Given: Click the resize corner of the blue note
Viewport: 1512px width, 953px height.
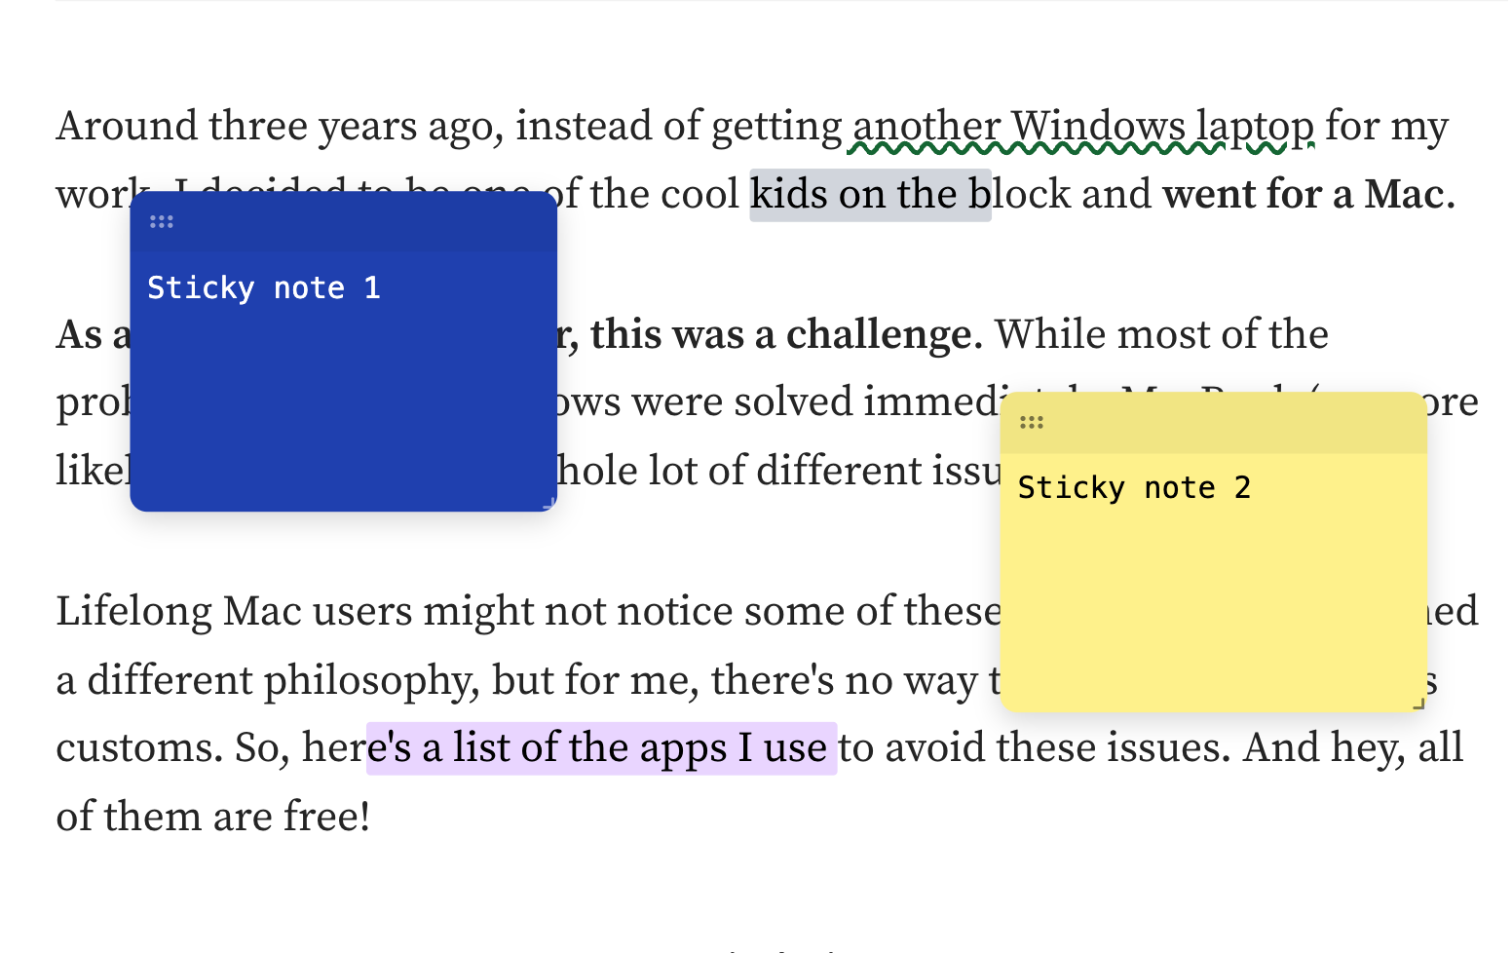Looking at the screenshot, I should tap(549, 504).
